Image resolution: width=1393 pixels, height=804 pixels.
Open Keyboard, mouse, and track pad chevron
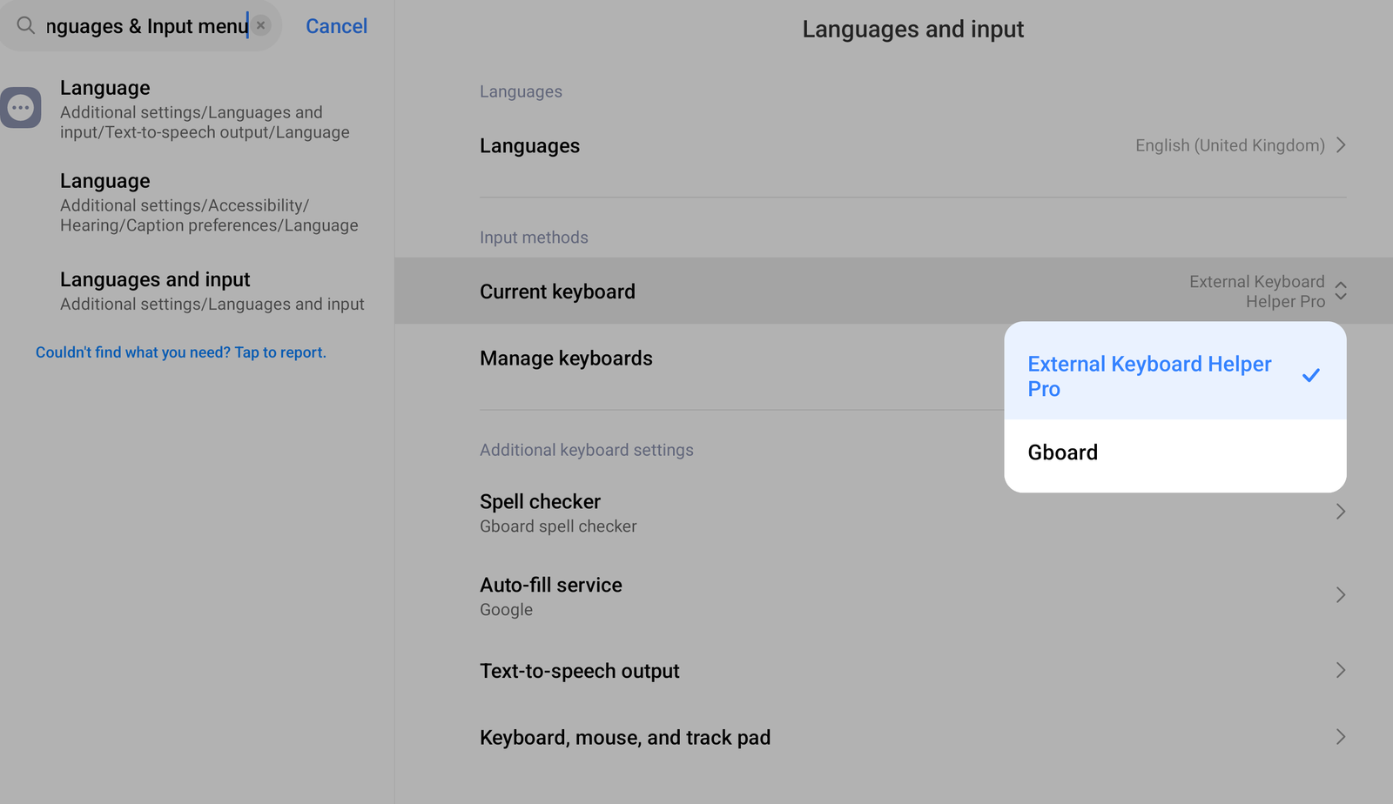coord(1341,737)
